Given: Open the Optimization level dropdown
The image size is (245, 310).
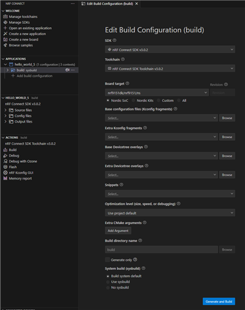Looking at the screenshot, I should pyautogui.click(x=170, y=213).
